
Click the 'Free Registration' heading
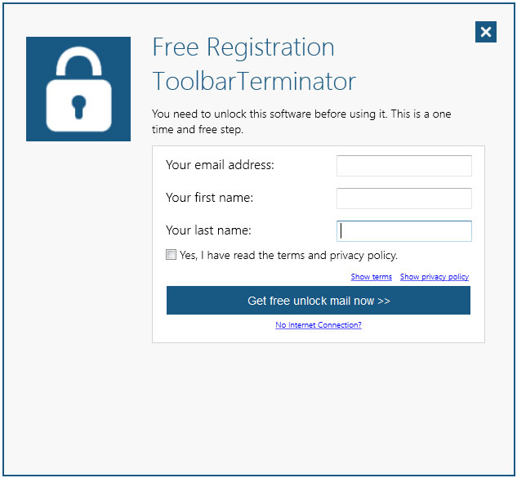coord(243,47)
